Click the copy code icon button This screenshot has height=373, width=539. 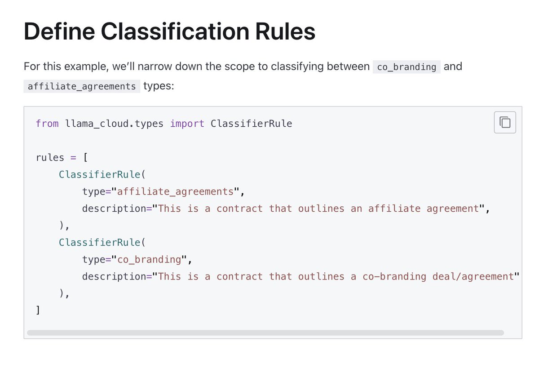[x=505, y=122]
